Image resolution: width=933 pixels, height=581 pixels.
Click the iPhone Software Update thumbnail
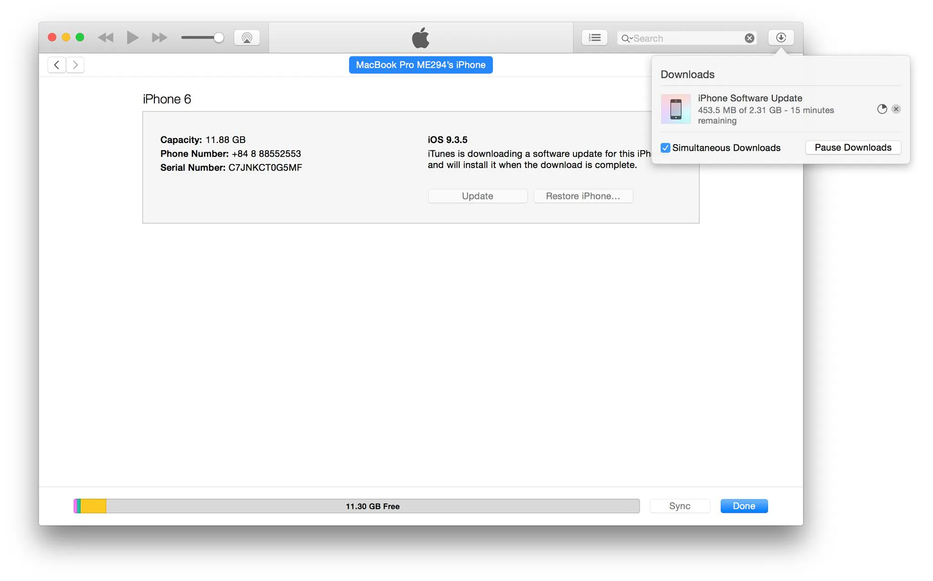click(x=676, y=109)
